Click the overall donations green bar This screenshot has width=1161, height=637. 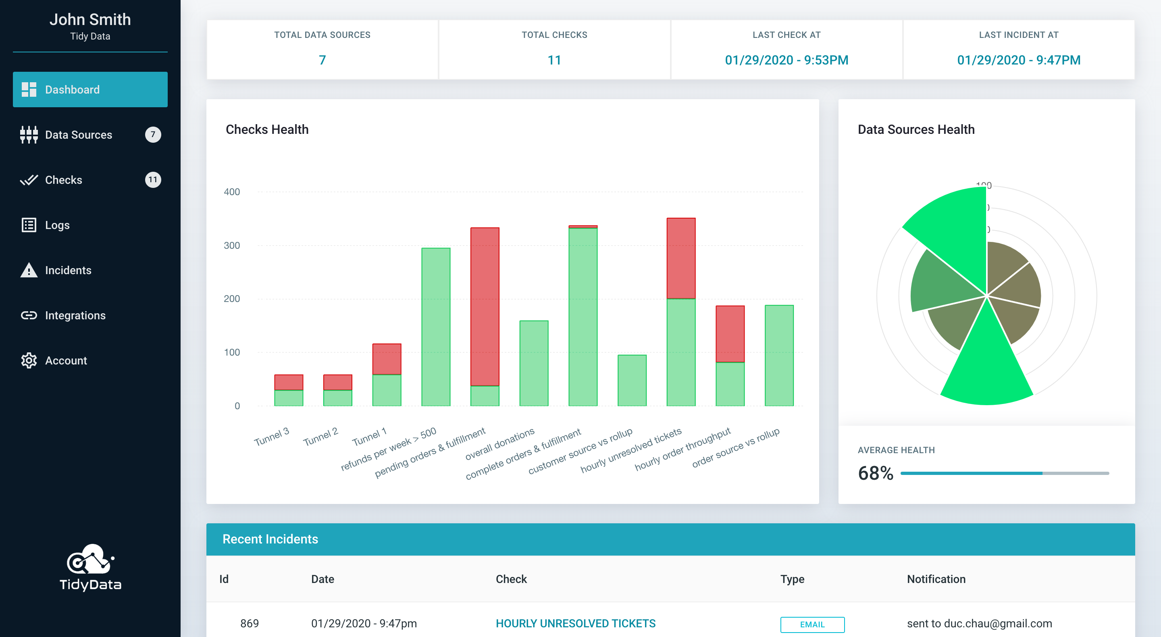(534, 363)
